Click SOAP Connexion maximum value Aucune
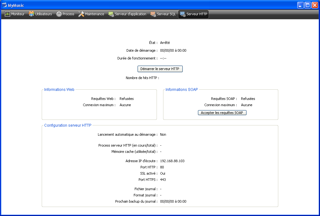The image size is (320, 216). coord(247,105)
